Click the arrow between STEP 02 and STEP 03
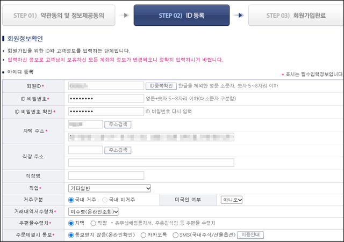Image resolution: width=344 pixels, height=242 pixels. click(239, 16)
